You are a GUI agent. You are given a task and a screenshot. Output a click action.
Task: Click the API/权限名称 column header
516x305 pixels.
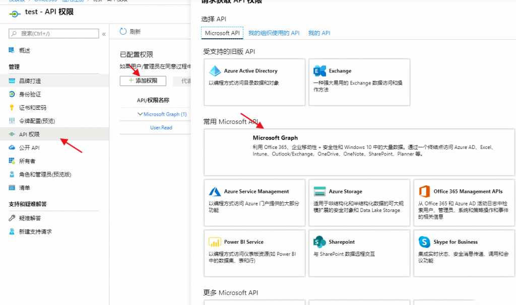(x=153, y=100)
